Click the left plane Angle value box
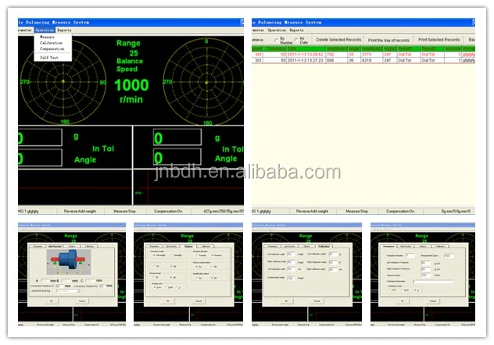This screenshot has width=494, height=345. click(x=40, y=158)
